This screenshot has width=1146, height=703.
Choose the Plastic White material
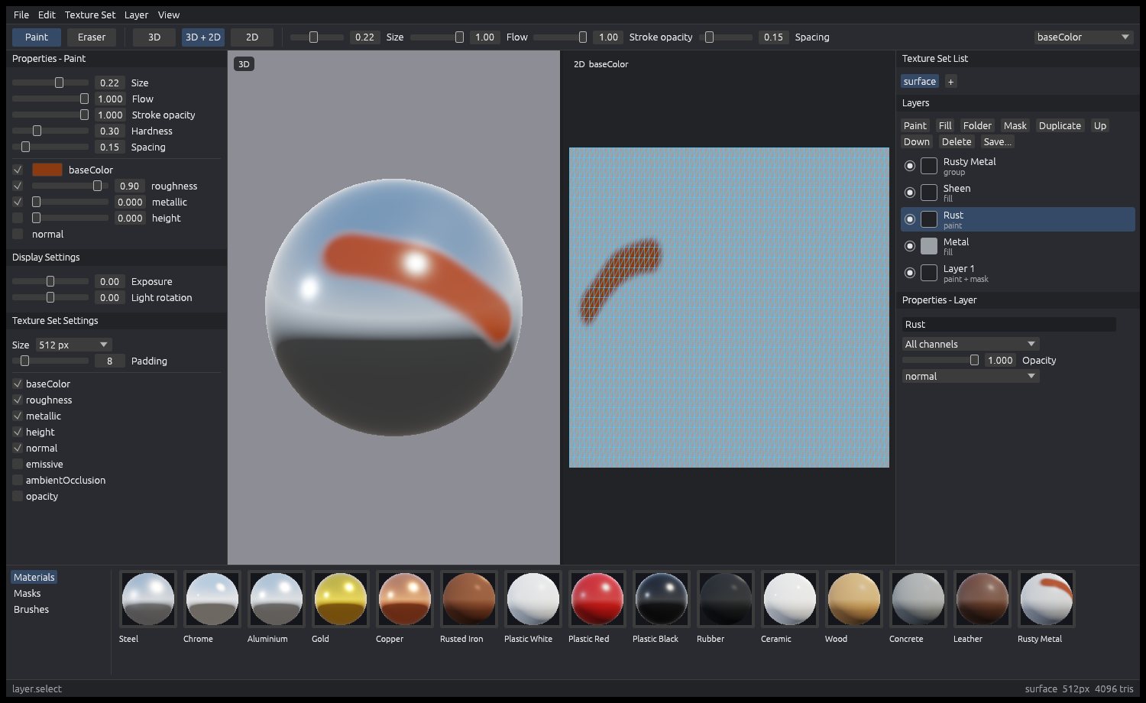(x=533, y=599)
